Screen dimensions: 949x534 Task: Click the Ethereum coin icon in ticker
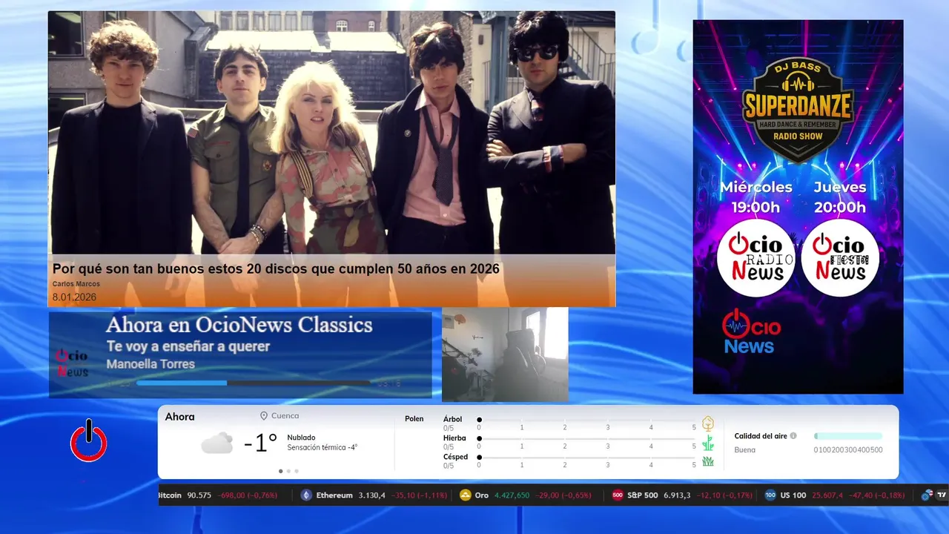pyautogui.click(x=306, y=495)
